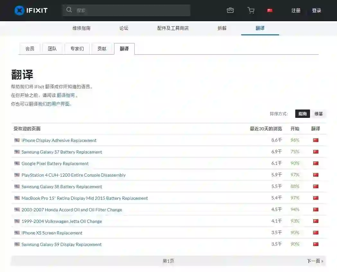Sort list by 维基

(x=318, y=114)
